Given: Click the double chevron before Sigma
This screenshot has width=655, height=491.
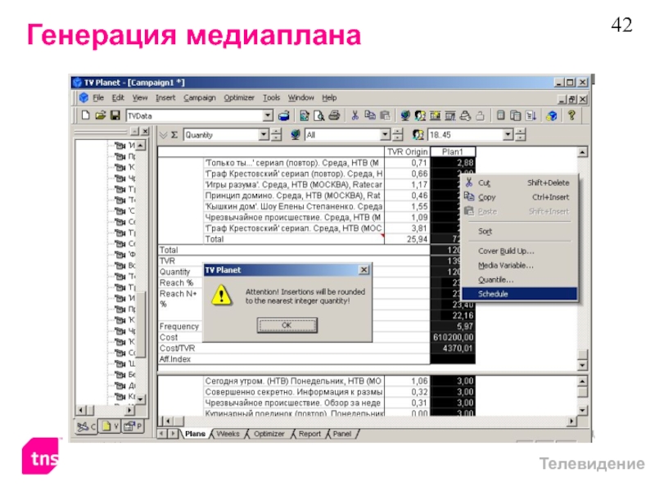Looking at the screenshot, I should tap(163, 135).
